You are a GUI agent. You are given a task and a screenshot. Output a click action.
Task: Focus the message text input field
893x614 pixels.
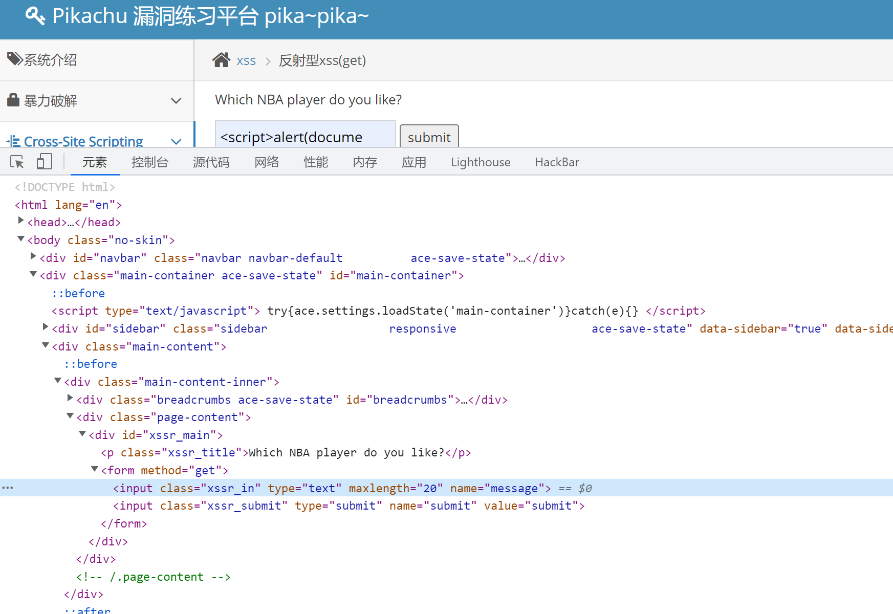[x=305, y=135]
